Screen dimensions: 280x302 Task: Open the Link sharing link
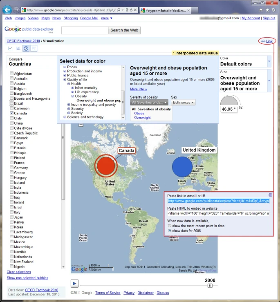(x=269, y=41)
